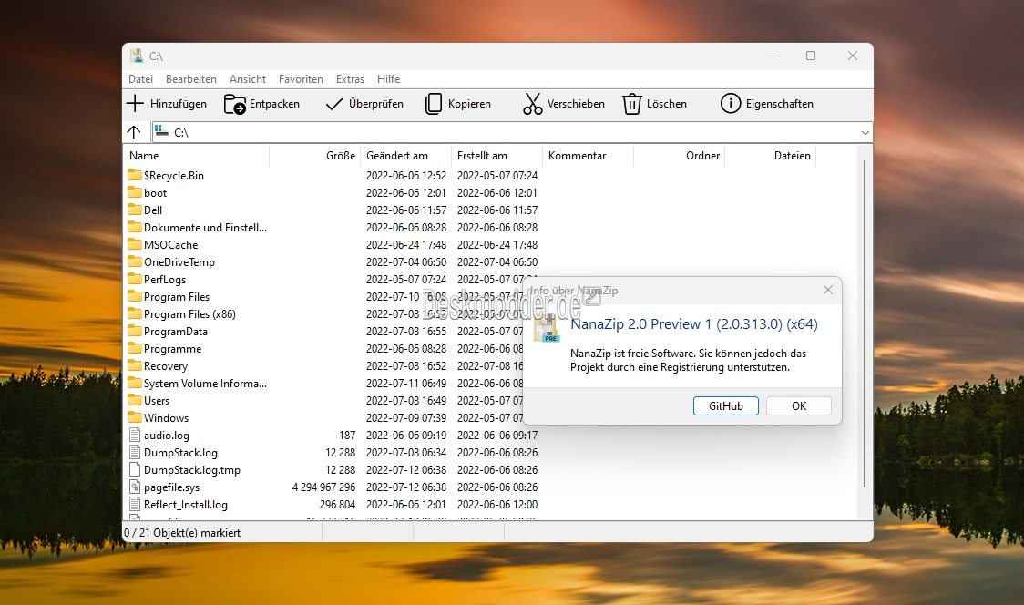Click the Löschen trash icon
Viewport: 1024px width, 605px height.
[x=631, y=104]
